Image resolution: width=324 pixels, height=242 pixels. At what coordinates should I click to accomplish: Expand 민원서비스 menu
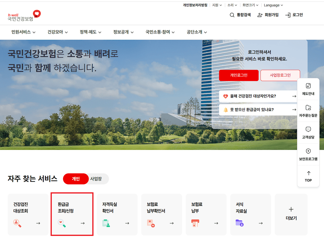pos(23,32)
